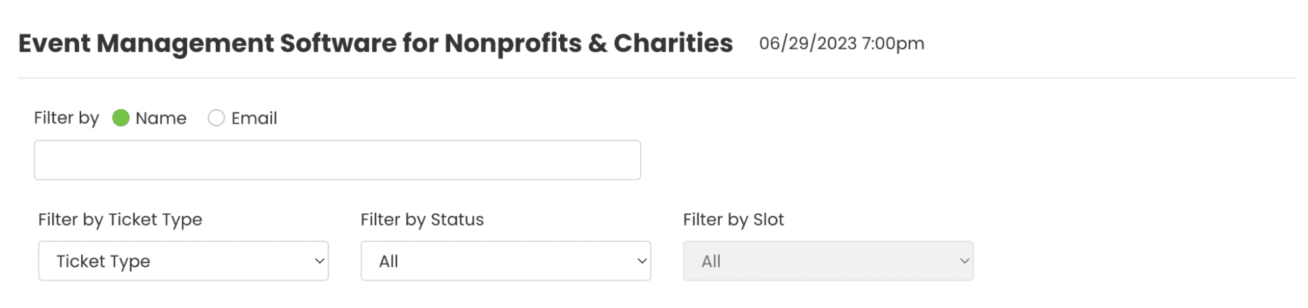Click the Status dropdown chevron arrow
Viewport: 1308px width, 308px height.
(x=642, y=261)
